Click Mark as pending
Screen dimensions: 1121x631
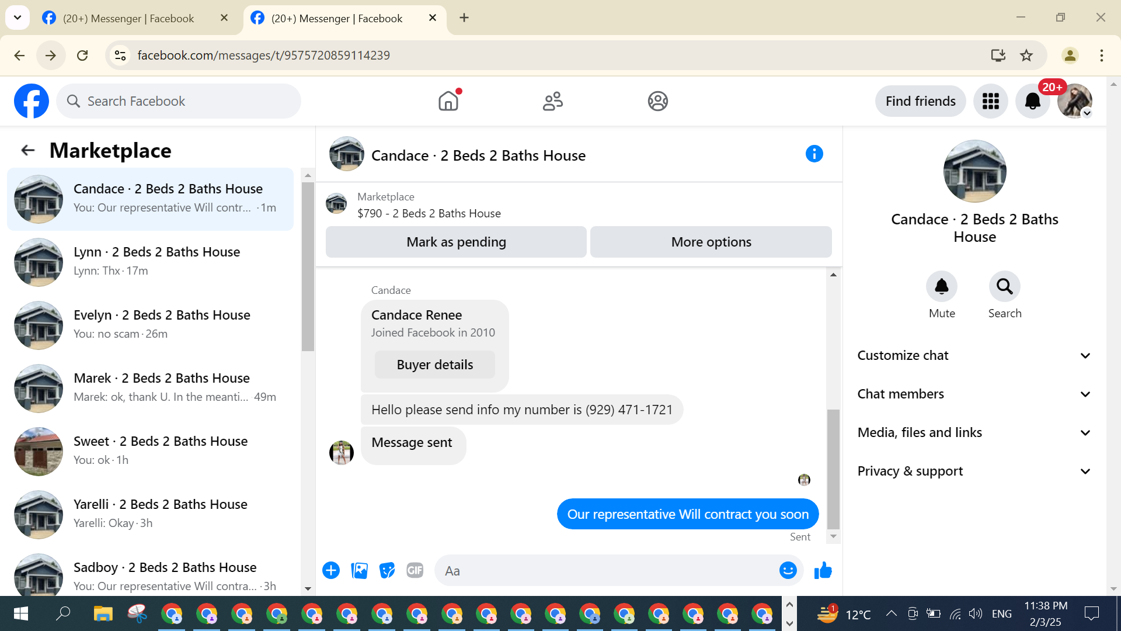pyautogui.click(x=456, y=242)
